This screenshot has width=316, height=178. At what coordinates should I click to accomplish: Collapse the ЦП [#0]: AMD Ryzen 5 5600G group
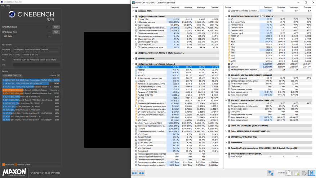click(133, 16)
